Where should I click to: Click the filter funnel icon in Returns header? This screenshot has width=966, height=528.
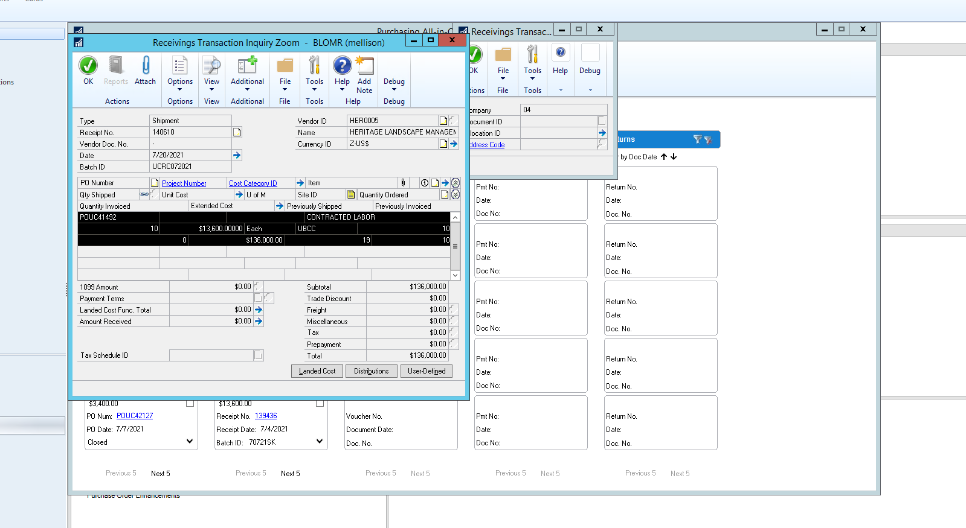[697, 139]
